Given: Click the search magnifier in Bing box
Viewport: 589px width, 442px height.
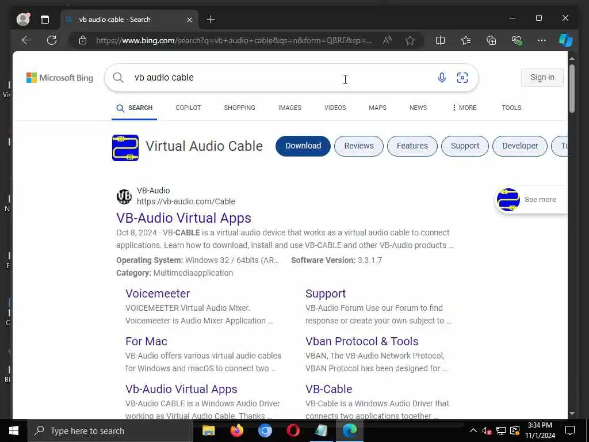Looking at the screenshot, I should pos(118,78).
